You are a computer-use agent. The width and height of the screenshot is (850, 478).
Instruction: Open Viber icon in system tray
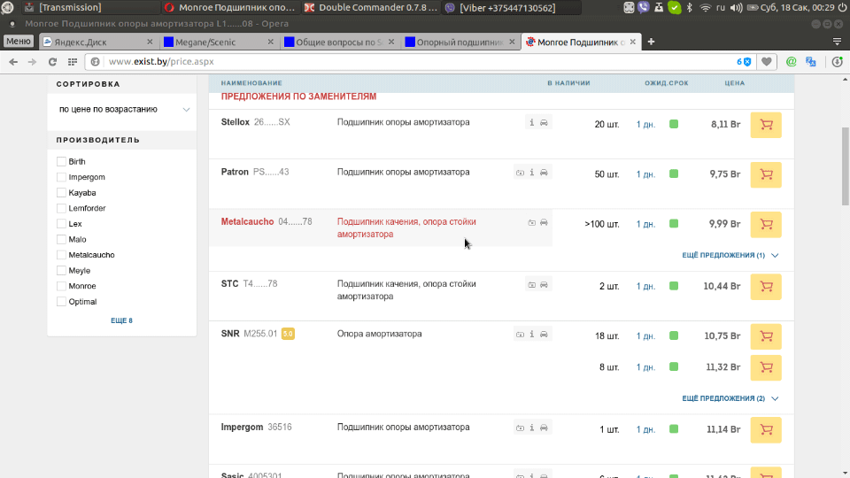click(x=644, y=8)
